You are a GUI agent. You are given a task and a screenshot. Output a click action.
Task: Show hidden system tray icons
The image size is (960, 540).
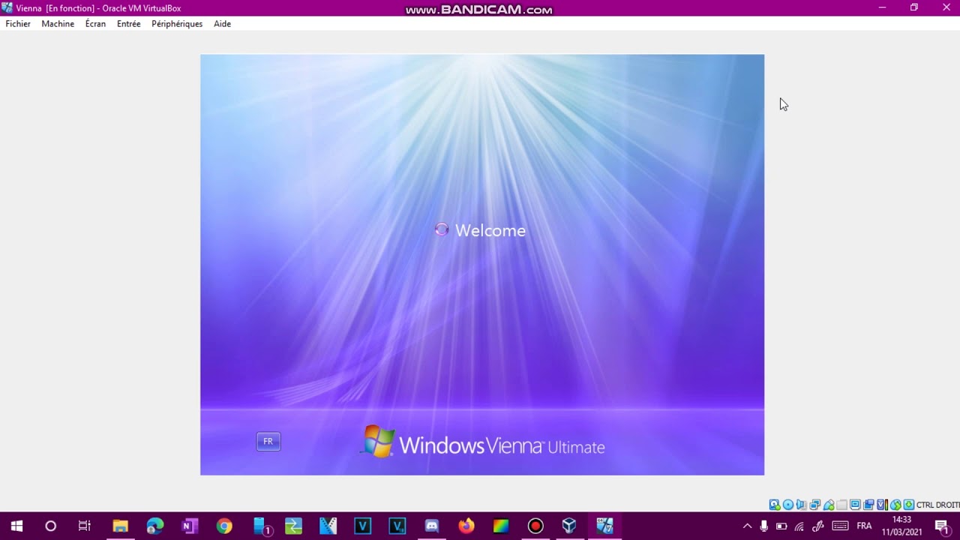[x=747, y=526]
